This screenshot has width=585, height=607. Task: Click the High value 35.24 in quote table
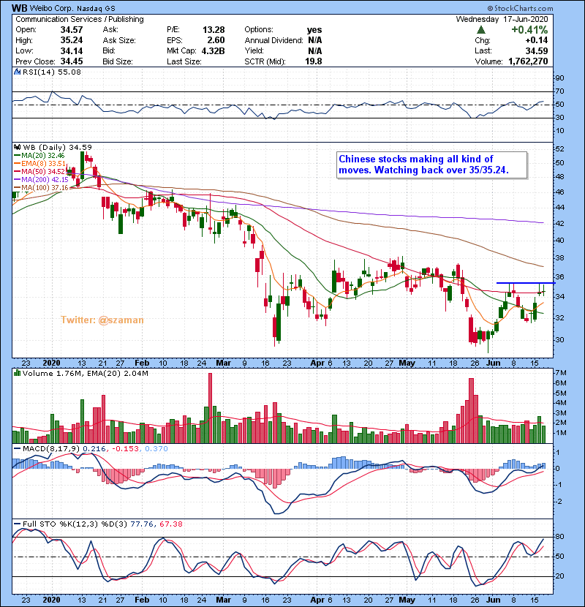[x=72, y=40]
